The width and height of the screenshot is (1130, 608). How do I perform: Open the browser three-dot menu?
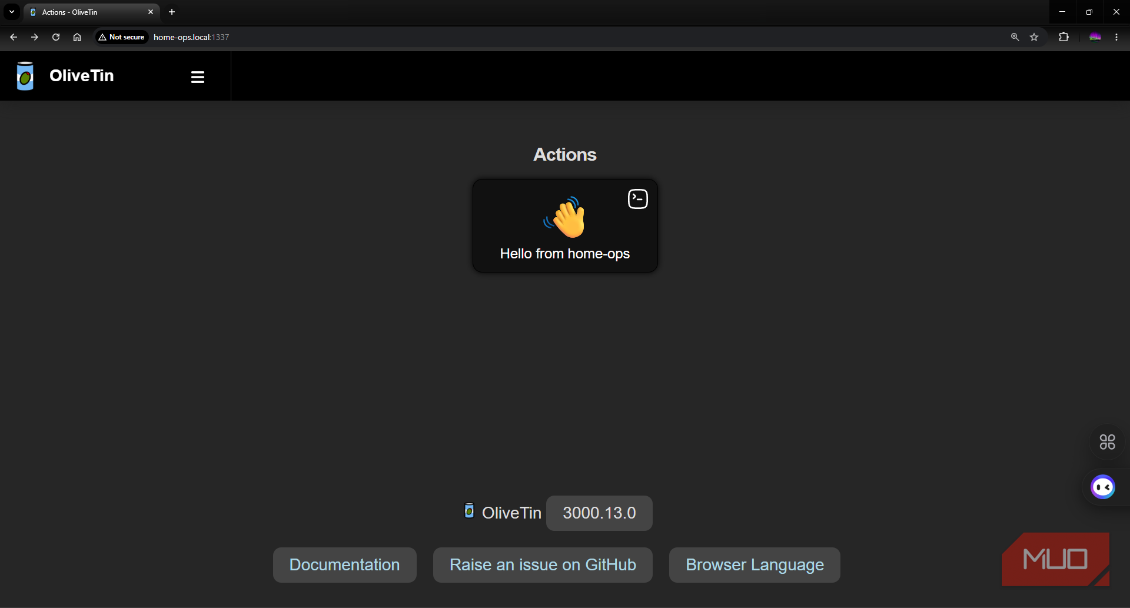tap(1116, 37)
